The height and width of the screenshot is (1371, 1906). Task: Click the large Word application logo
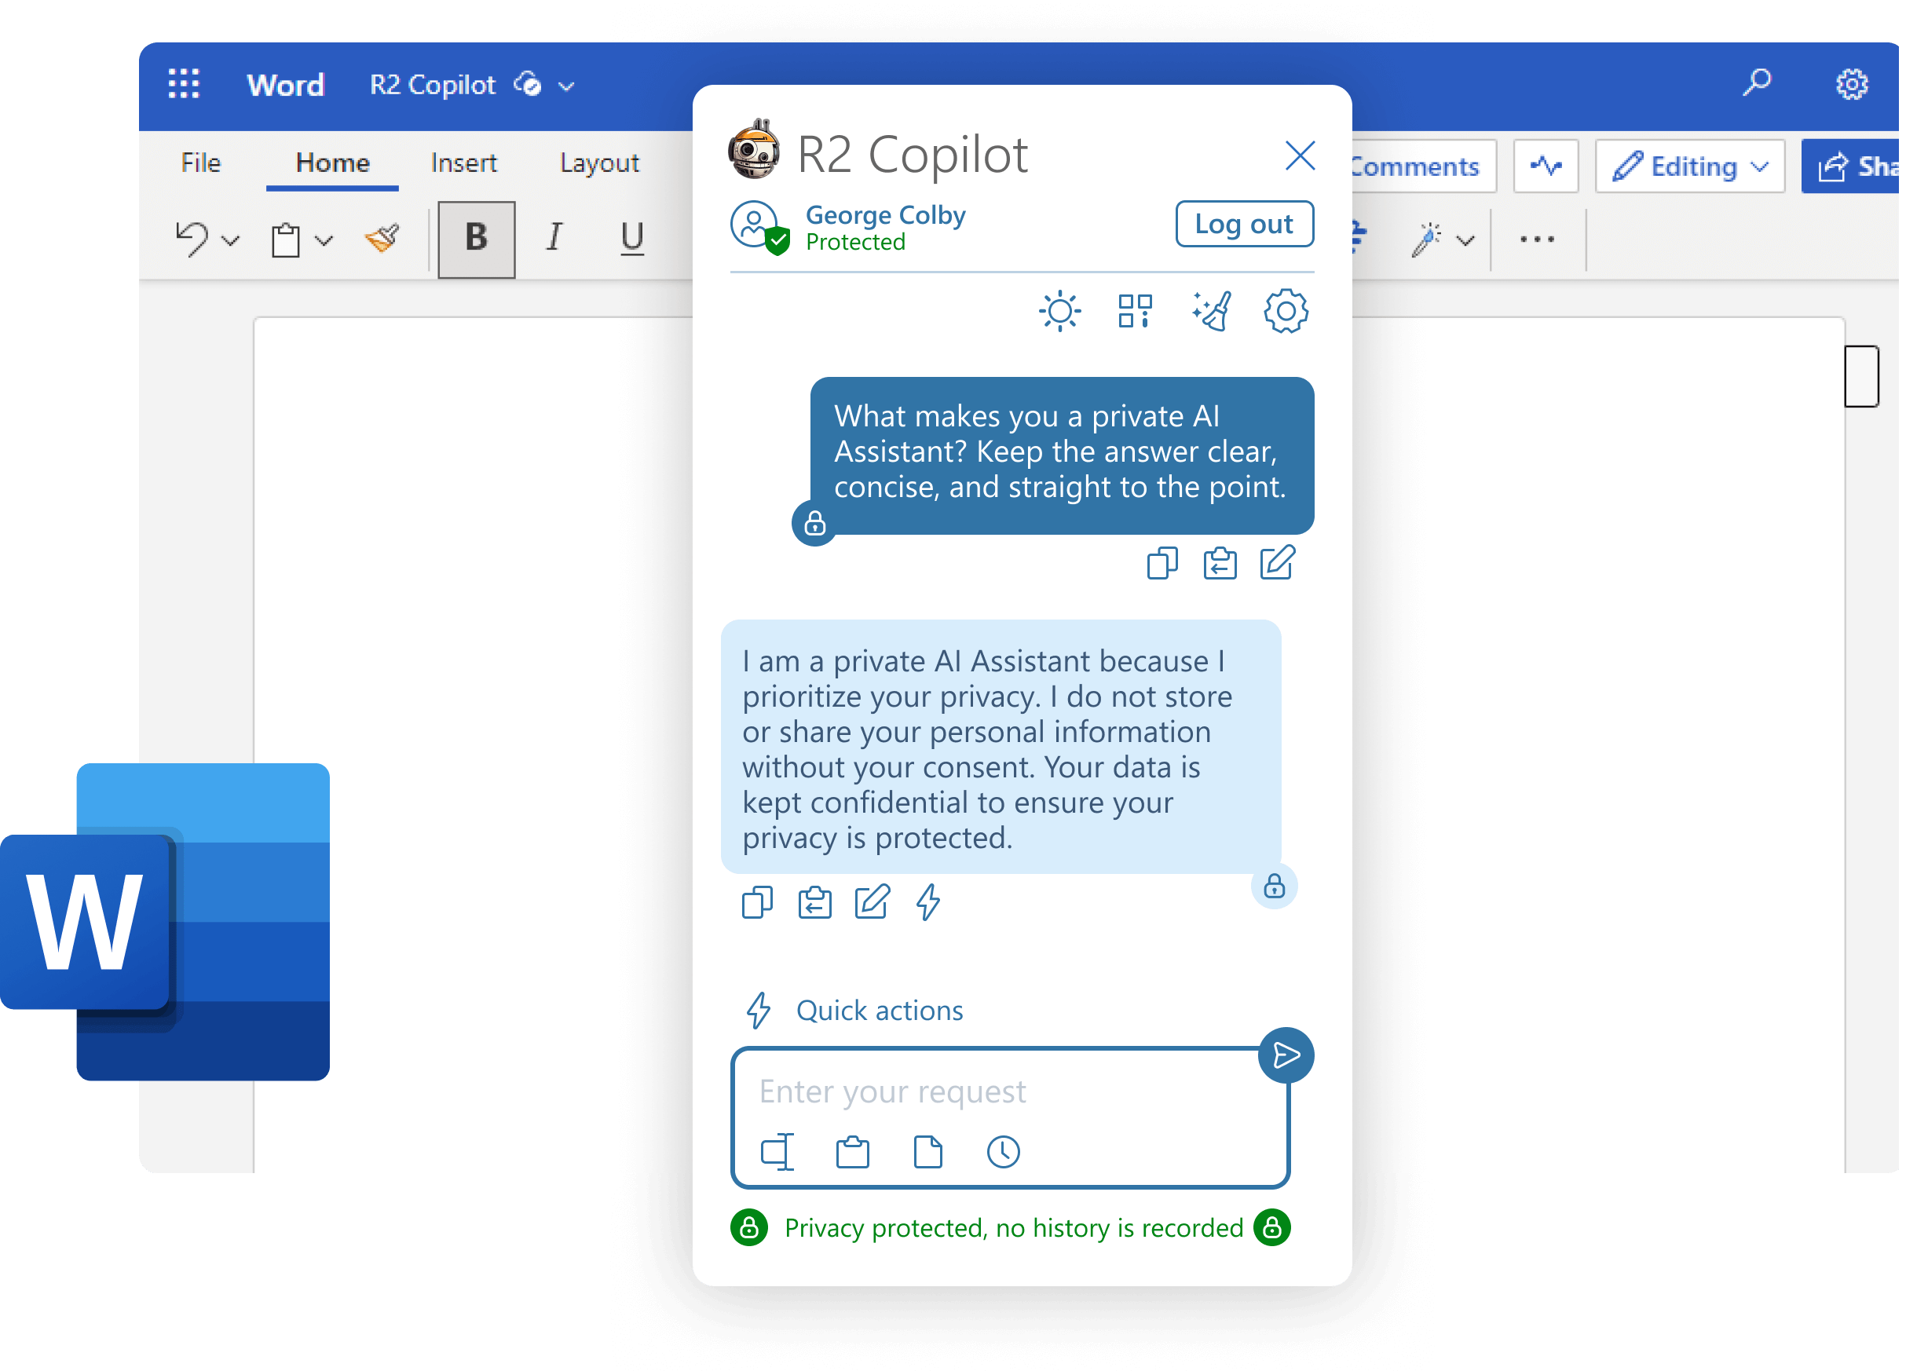pyautogui.click(x=165, y=922)
